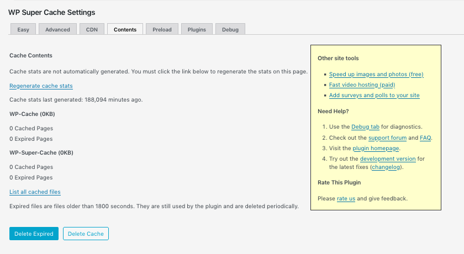Open the development version link
The height and width of the screenshot is (254, 464).
[x=388, y=159]
